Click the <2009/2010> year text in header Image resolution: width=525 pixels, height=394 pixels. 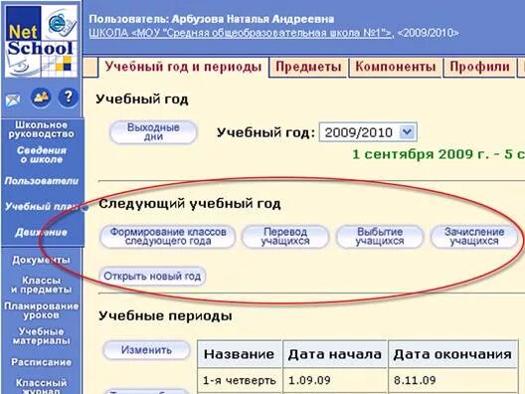[x=429, y=33]
